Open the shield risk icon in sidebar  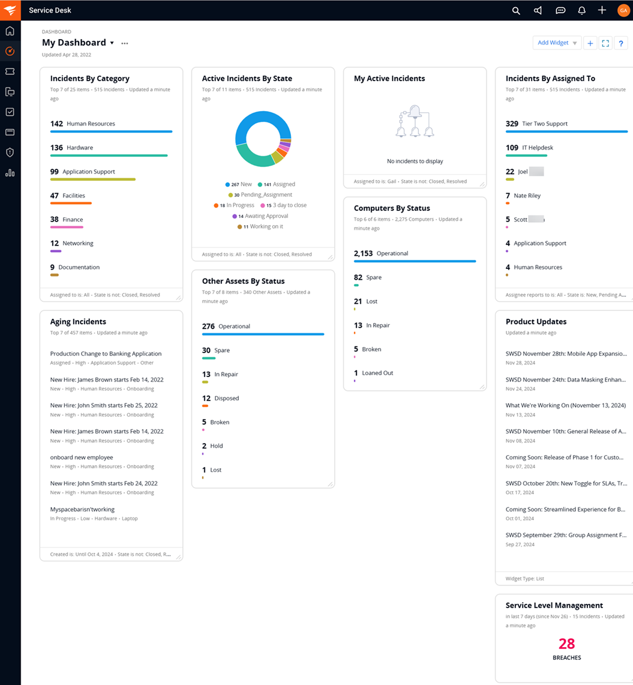point(10,152)
